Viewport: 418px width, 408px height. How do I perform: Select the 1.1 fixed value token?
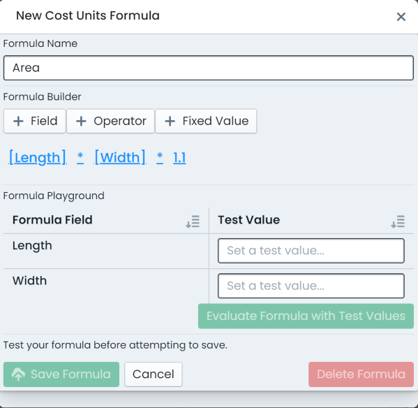[x=179, y=158]
